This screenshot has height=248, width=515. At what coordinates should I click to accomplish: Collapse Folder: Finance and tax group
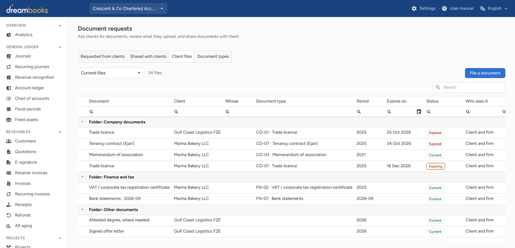click(82, 177)
